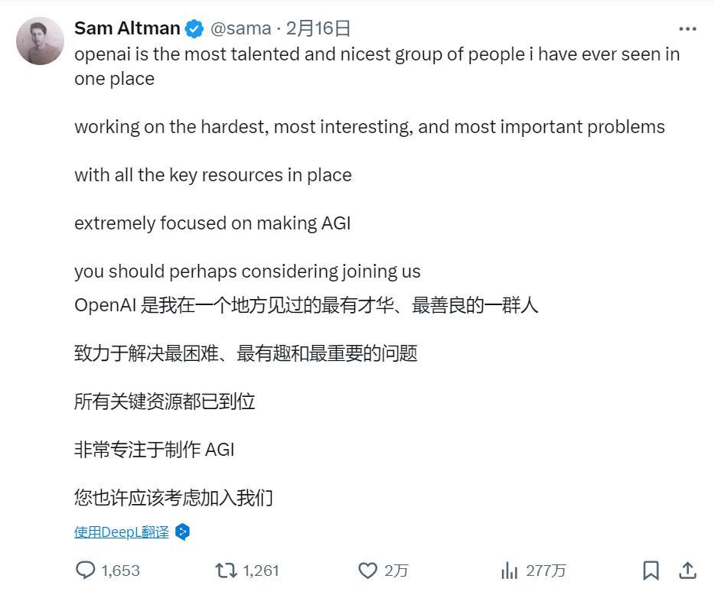714x595 pixels.
Task: Open the @sama handle link
Action: coord(240,29)
